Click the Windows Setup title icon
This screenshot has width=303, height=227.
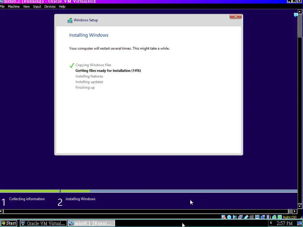(x=70, y=20)
